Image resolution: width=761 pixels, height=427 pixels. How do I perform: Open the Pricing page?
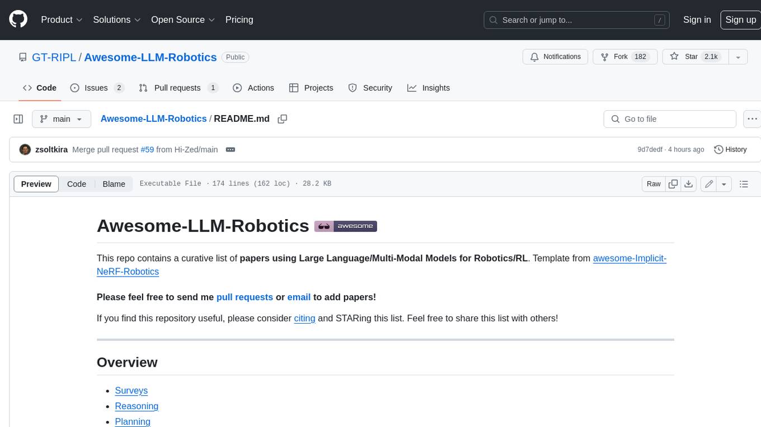(239, 20)
